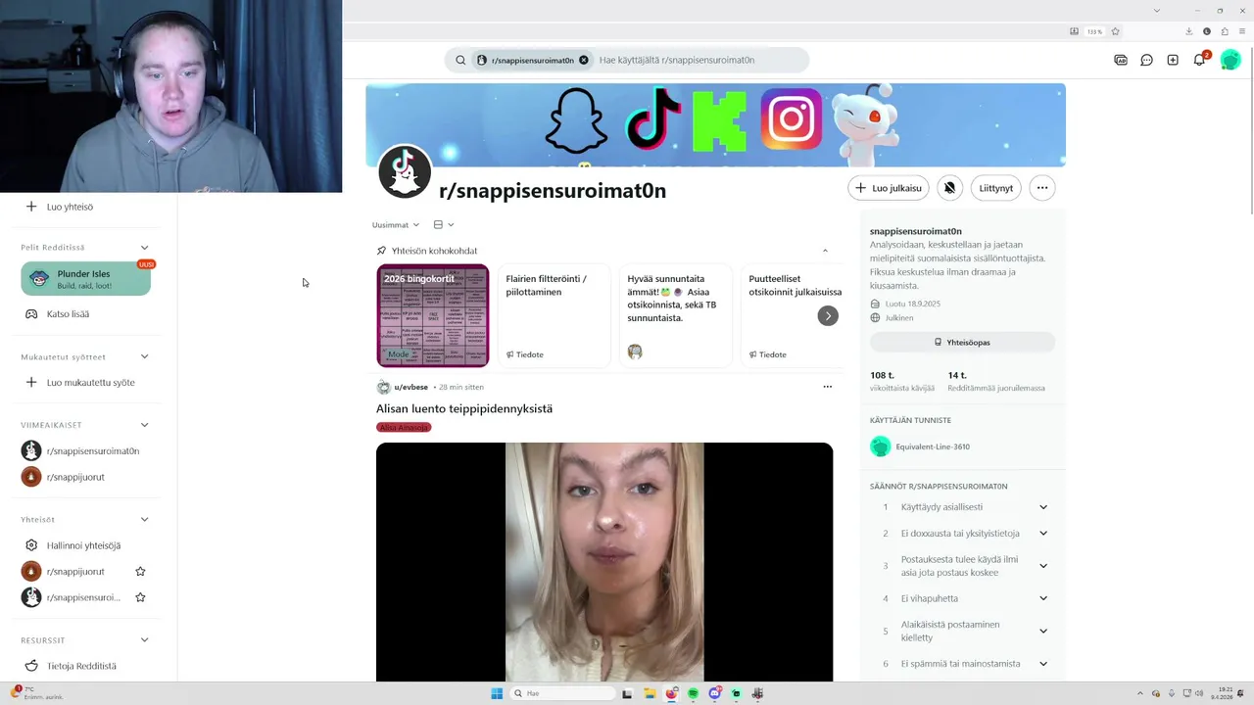Screen dimensions: 1254x705
Task: Open Windows Start menu
Action: (497, 693)
